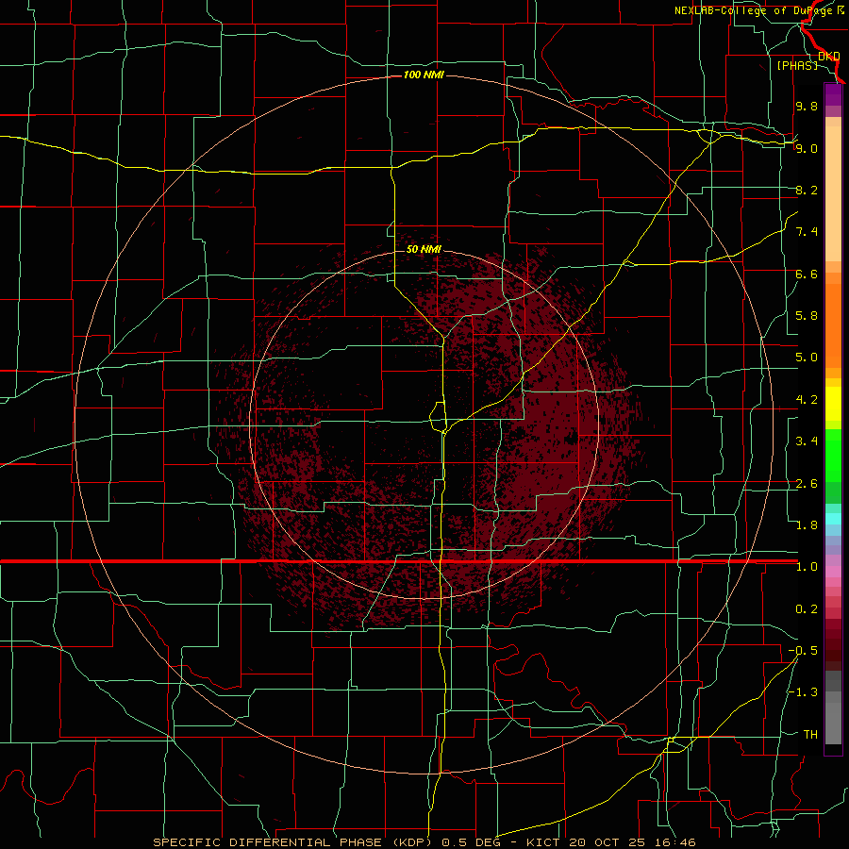Click the 0.5 DEG elevation in the caption
Screen dimensions: 849x849
click(x=469, y=842)
